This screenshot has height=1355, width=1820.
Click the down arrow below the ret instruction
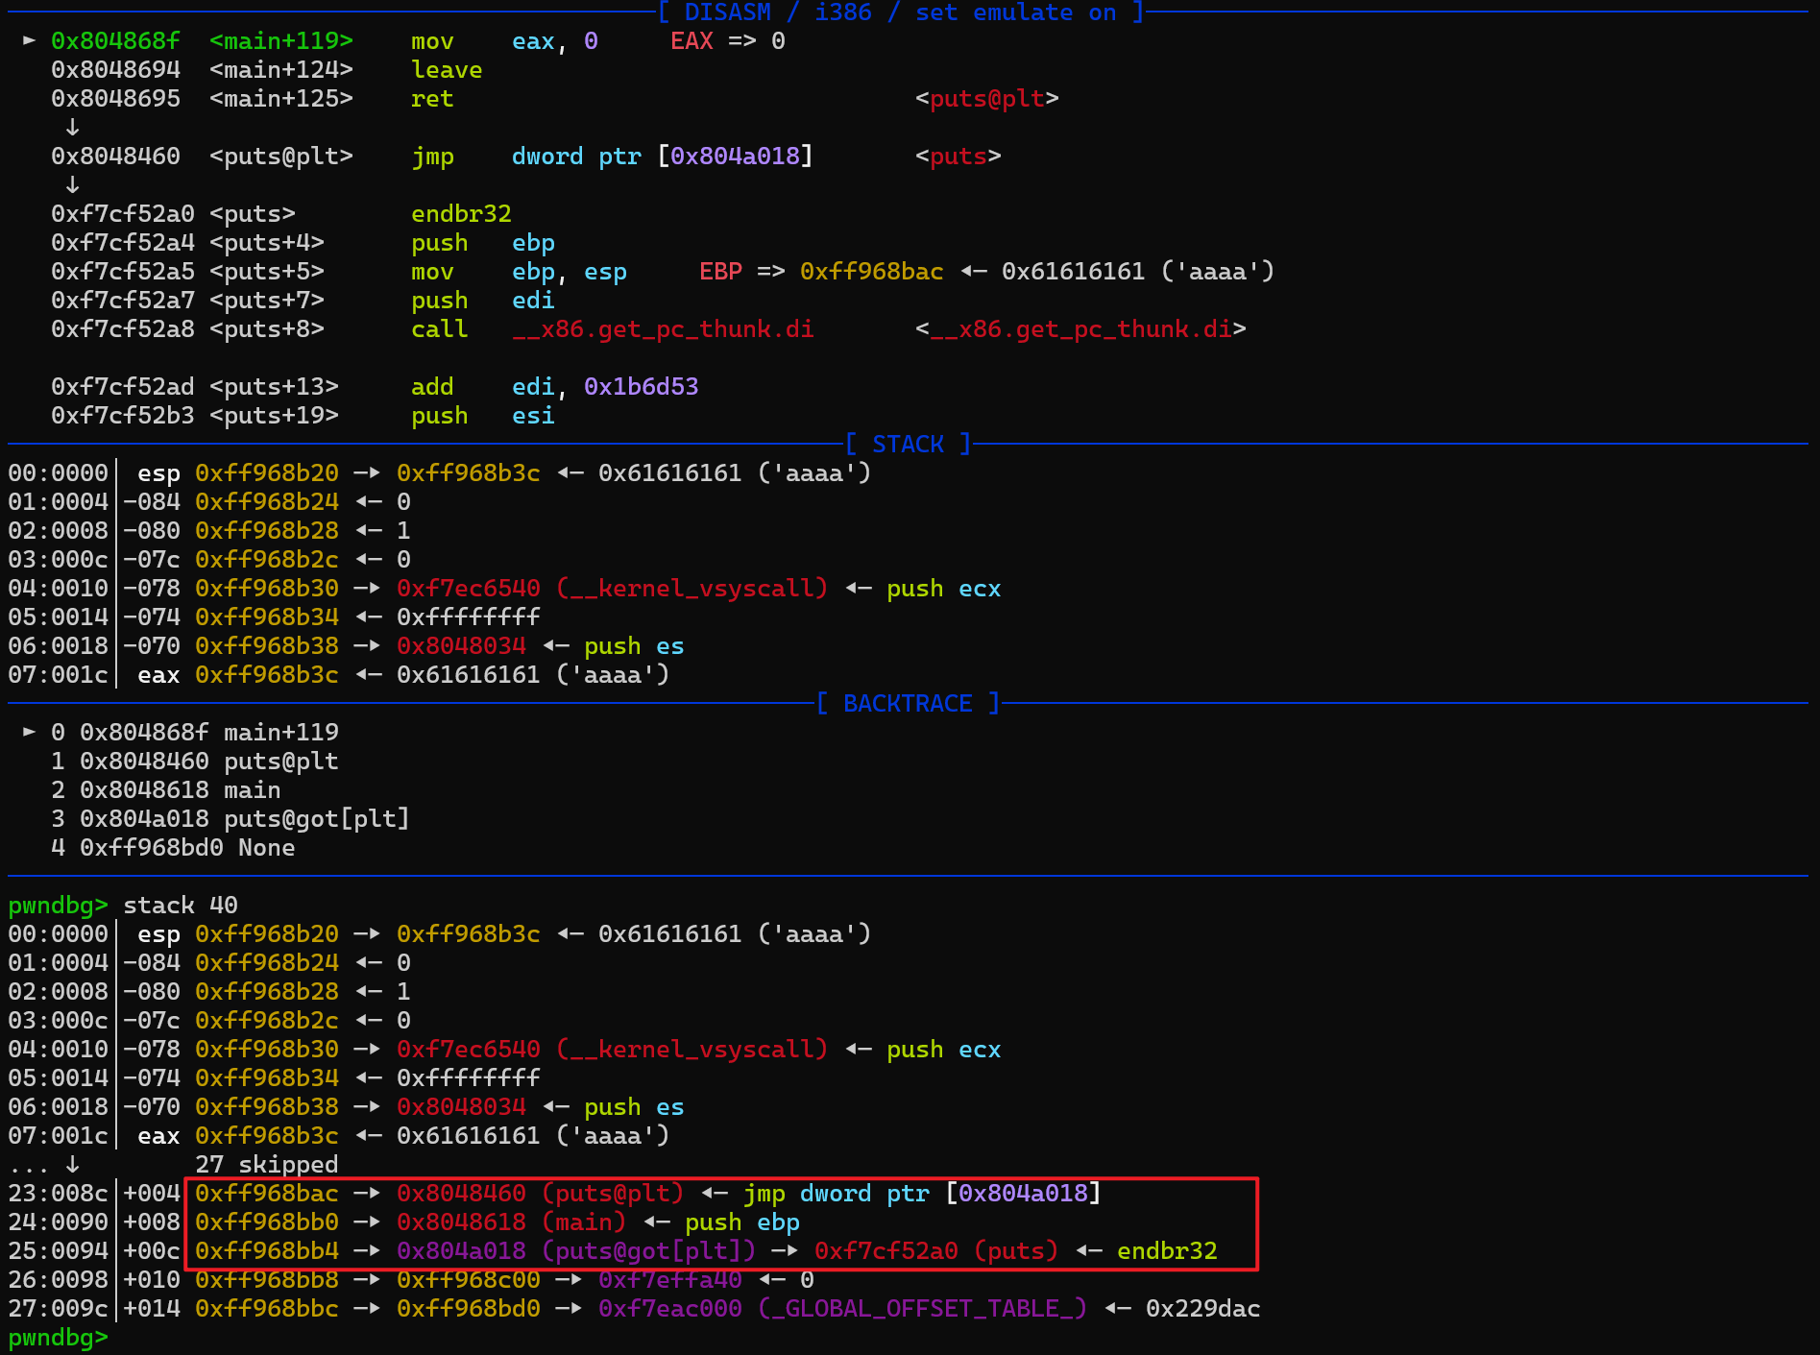72,127
